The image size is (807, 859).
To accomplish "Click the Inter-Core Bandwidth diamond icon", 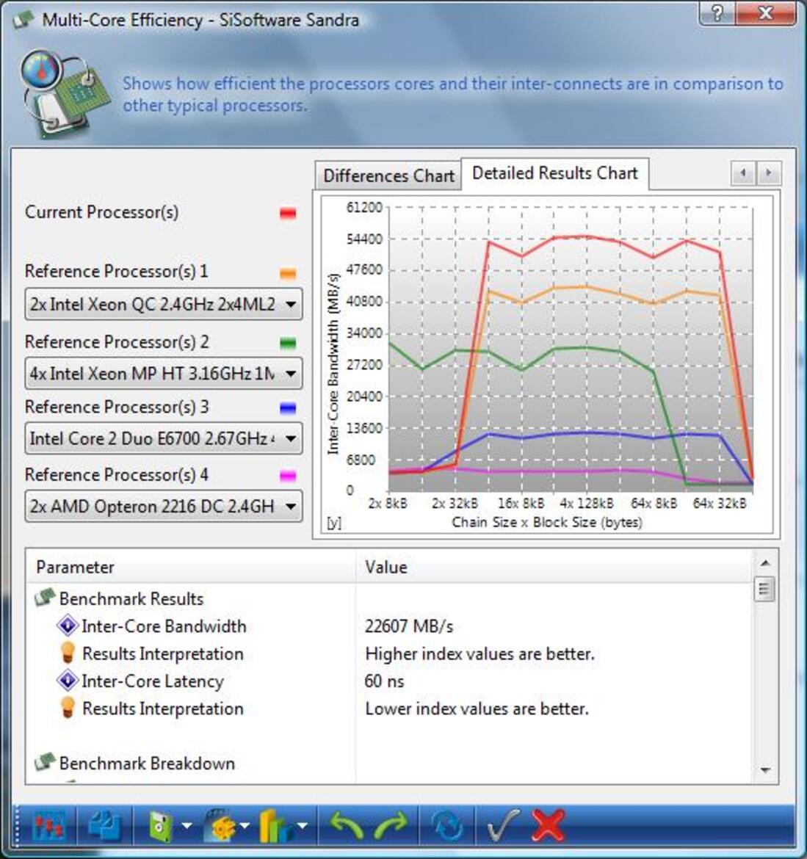I will (x=68, y=625).
